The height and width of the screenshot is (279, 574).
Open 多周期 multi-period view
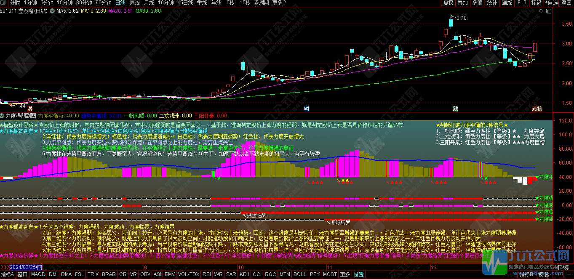[262, 3]
